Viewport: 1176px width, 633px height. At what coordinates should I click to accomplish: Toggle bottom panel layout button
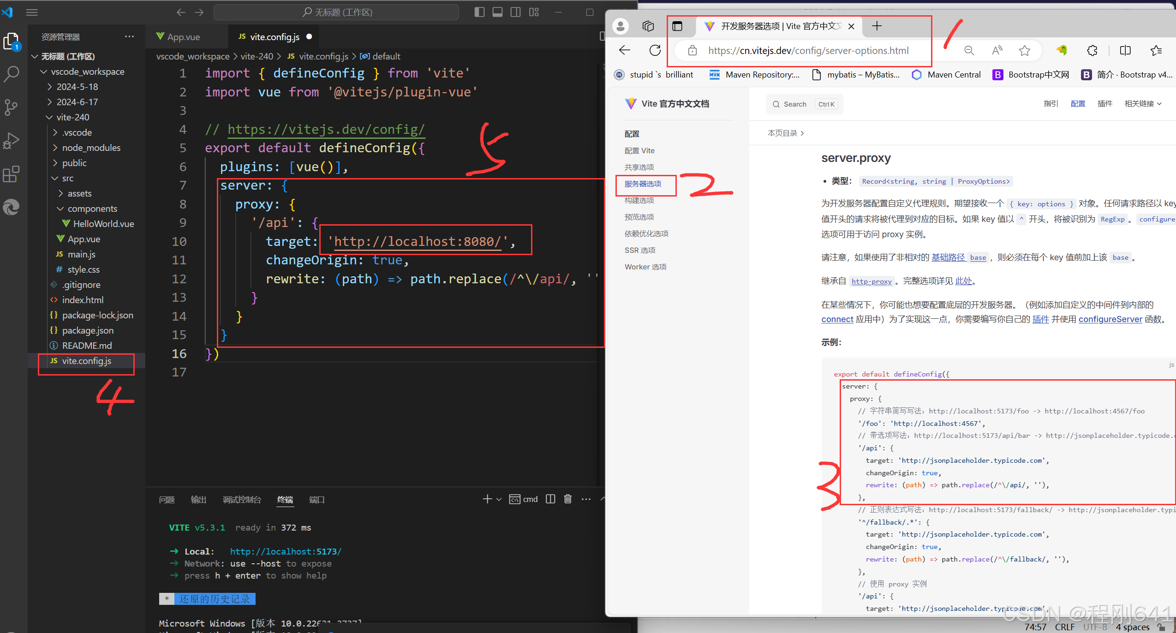[497, 12]
